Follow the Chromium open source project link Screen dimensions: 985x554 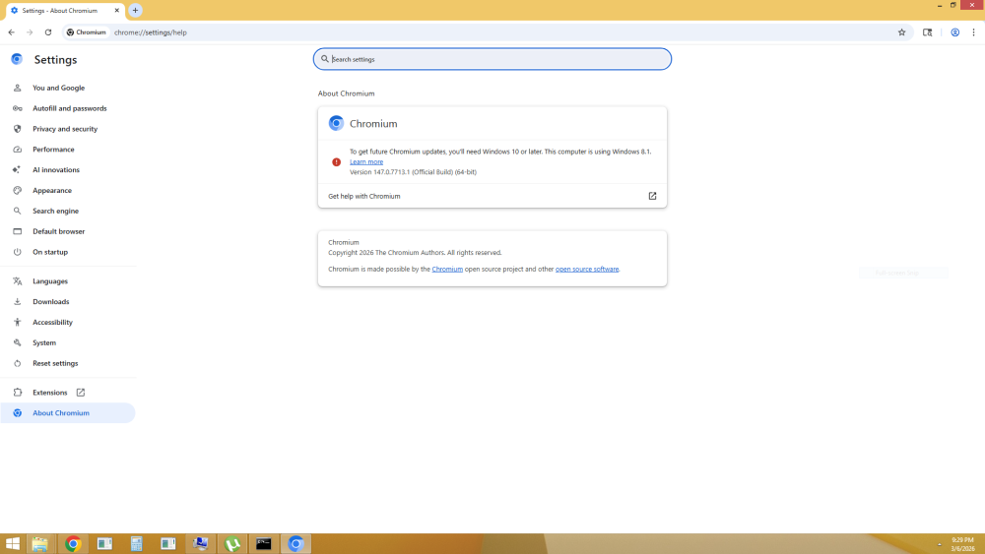447,270
